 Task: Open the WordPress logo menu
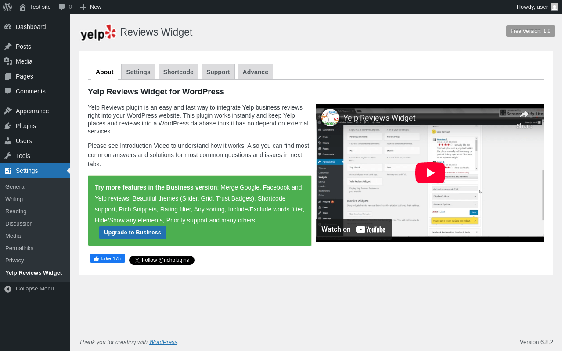click(7, 7)
